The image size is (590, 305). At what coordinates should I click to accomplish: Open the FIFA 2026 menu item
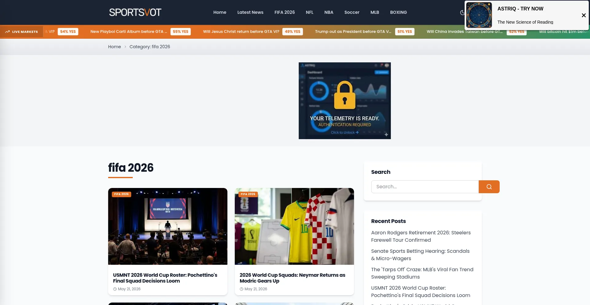285,12
